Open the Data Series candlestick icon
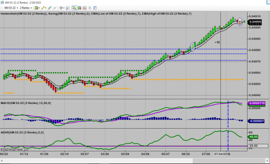The width and height of the screenshot is (270, 164). [x=79, y=8]
